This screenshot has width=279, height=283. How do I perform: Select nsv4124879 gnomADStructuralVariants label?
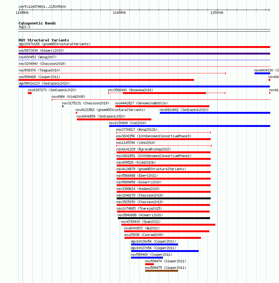click(x=151, y=169)
